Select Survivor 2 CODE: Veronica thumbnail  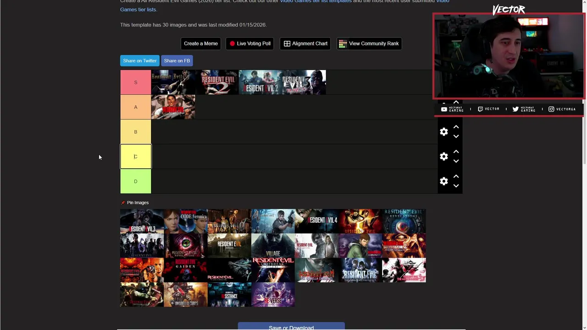tap(404, 246)
